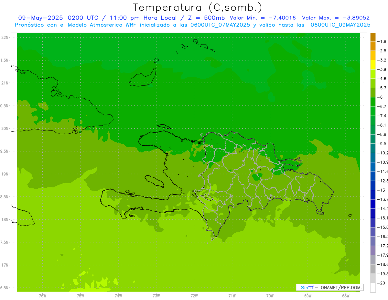The height and width of the screenshot is (300, 388).
Task: Click the '-2.5' color bar label
Action: (x=382, y=51)
